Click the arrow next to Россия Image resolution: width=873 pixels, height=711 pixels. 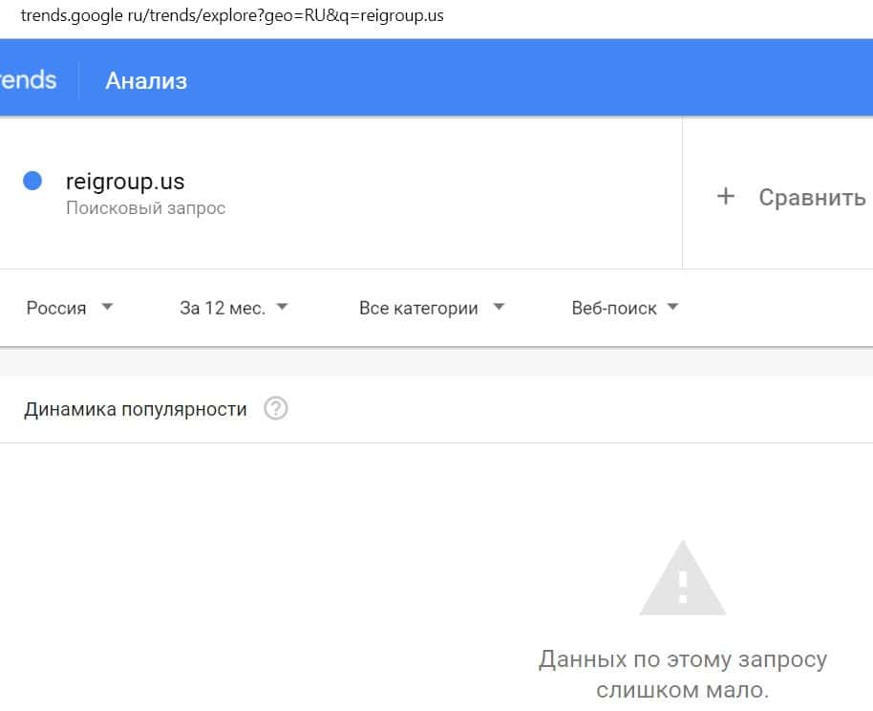107,308
